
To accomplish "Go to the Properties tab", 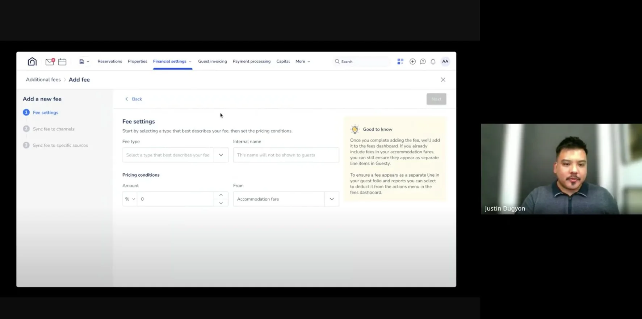I will pos(138,61).
